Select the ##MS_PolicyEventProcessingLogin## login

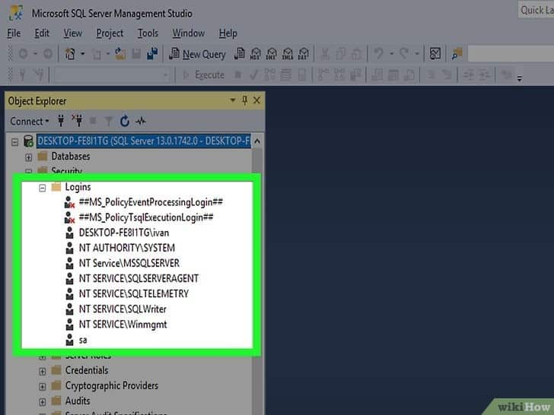click(x=151, y=202)
